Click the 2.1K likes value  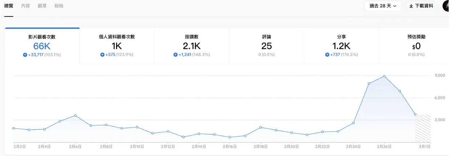[192, 46]
